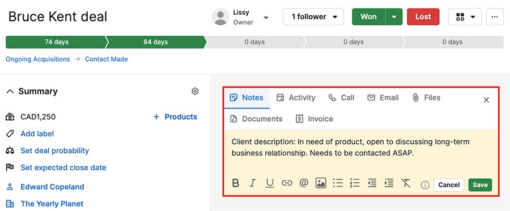Switch to the Activity tab
The image size is (510, 211).
tap(296, 98)
